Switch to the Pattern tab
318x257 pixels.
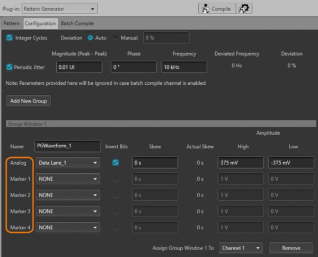pyautogui.click(x=11, y=24)
